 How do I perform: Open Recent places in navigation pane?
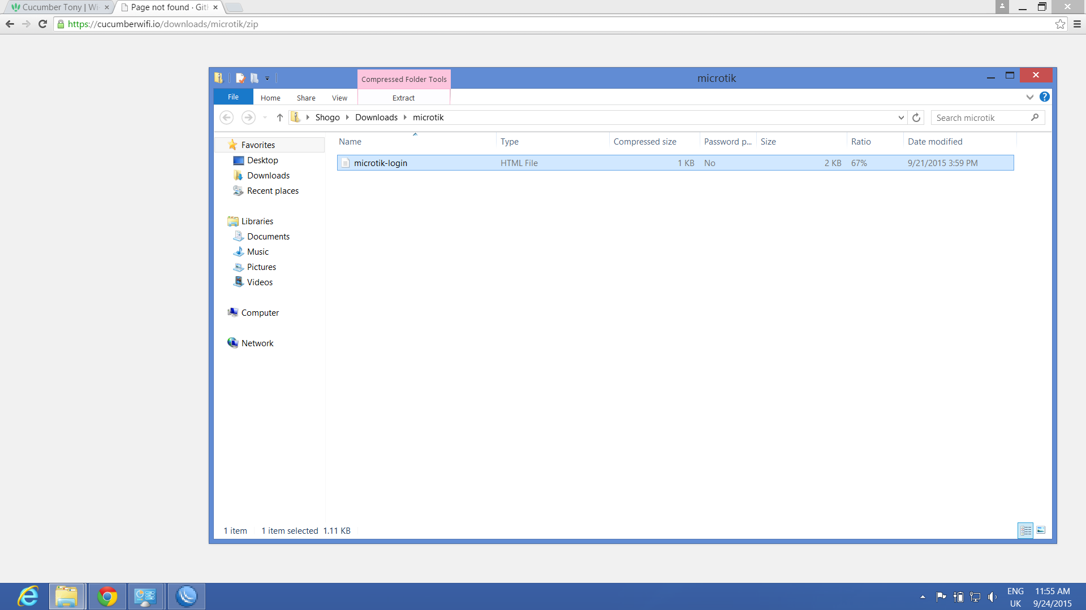tap(273, 191)
